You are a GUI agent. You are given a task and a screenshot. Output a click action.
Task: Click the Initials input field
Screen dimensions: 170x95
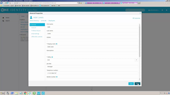(92, 40)
